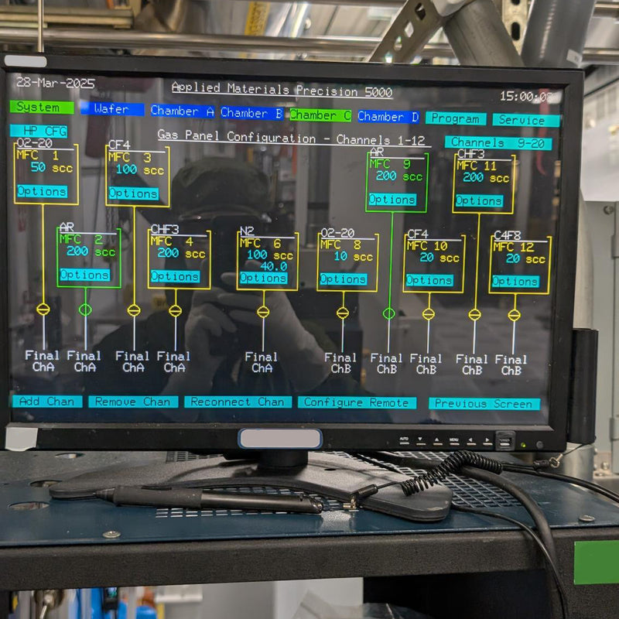Click the valve symbol below MFC 1
This screenshot has height=619, width=619.
click(44, 311)
